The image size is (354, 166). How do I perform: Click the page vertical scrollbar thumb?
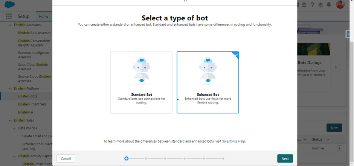pos(352,102)
